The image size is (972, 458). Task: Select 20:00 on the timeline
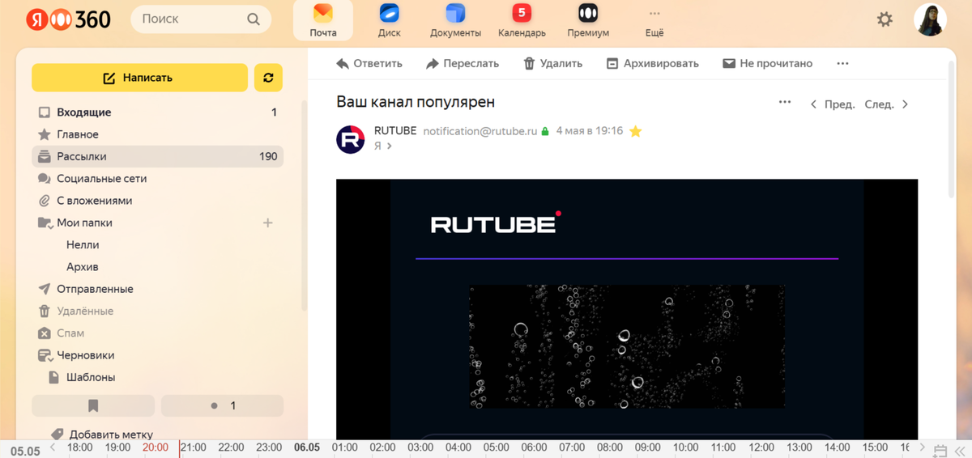click(156, 447)
